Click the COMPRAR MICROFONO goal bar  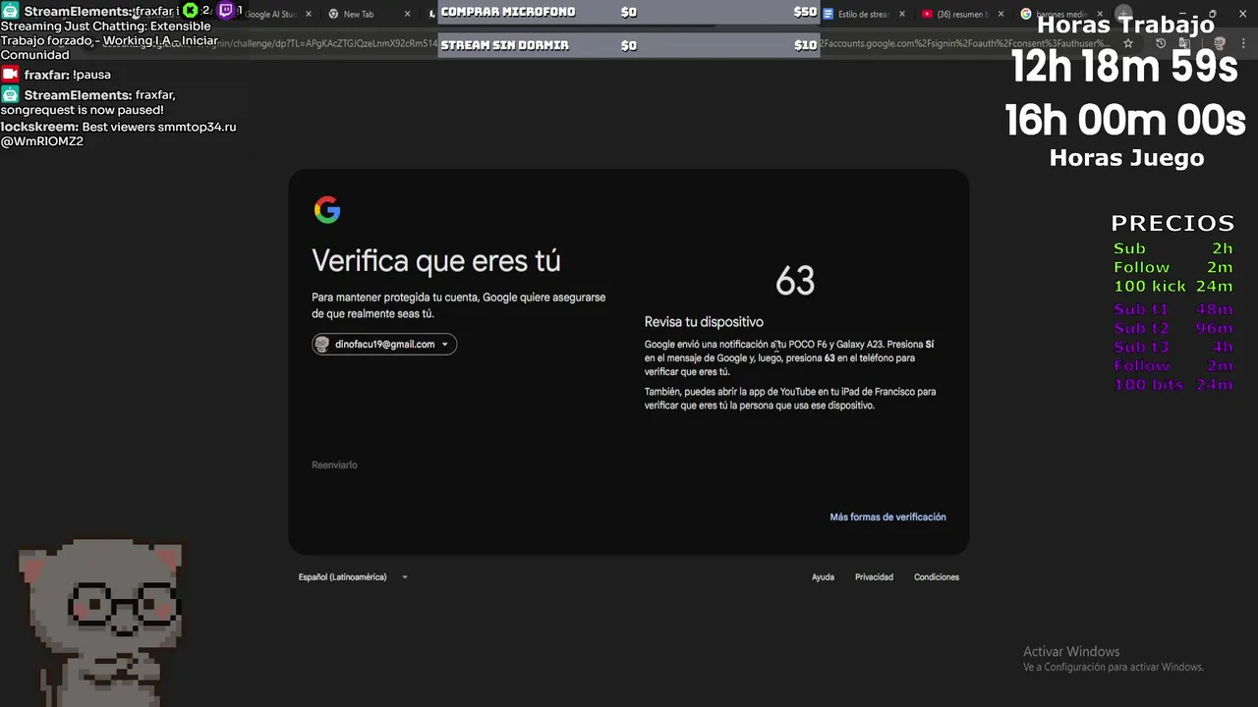click(x=628, y=12)
